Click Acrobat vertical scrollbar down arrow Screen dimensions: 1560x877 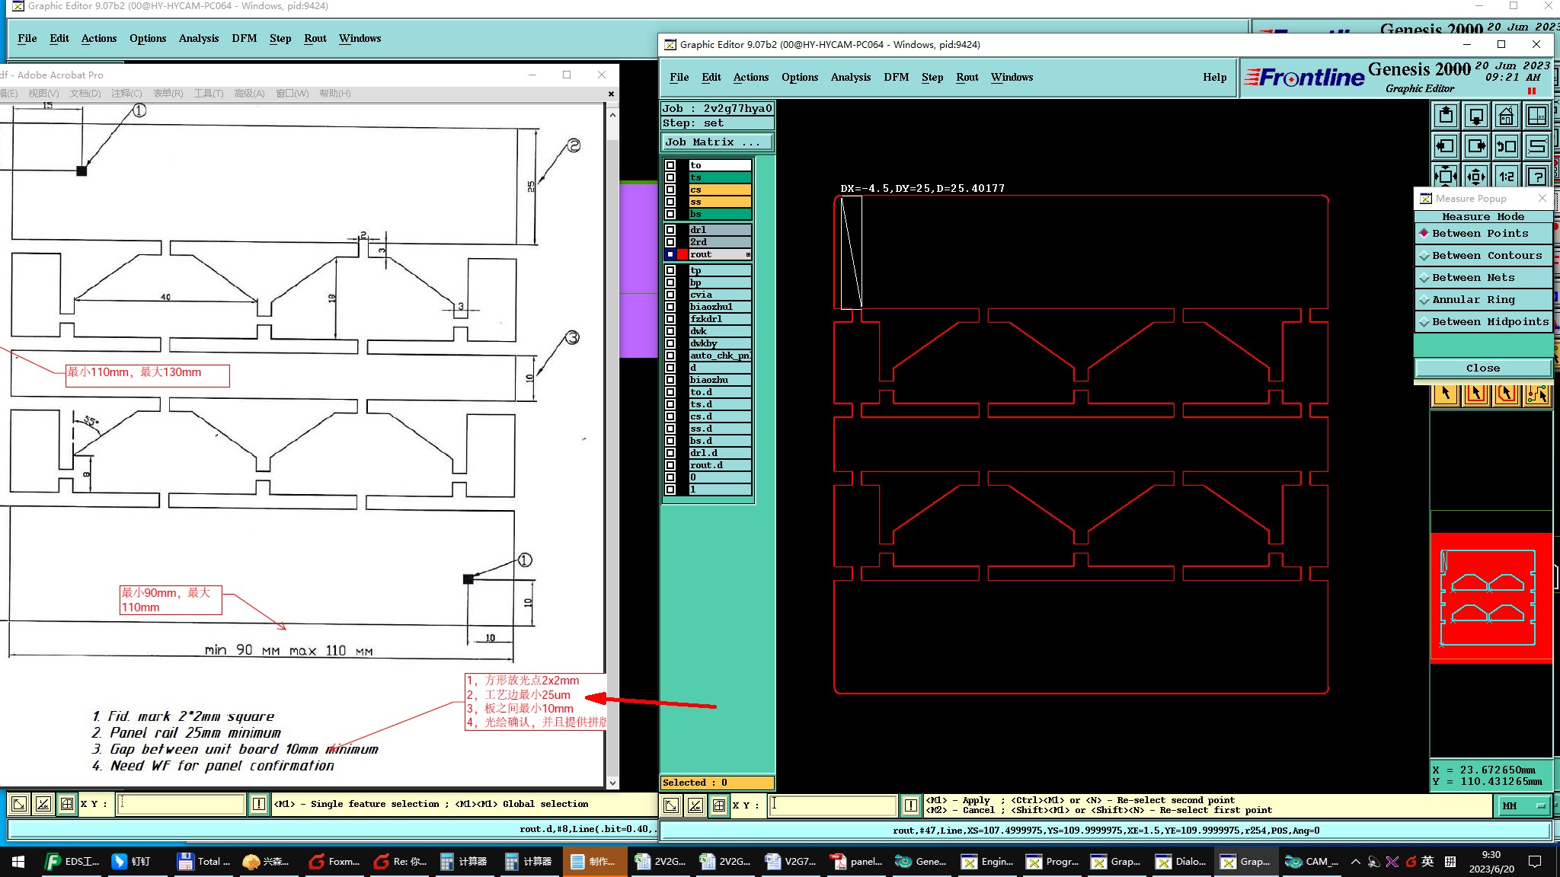[612, 783]
